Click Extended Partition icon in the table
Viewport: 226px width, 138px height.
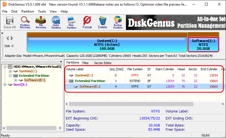pos(71,81)
